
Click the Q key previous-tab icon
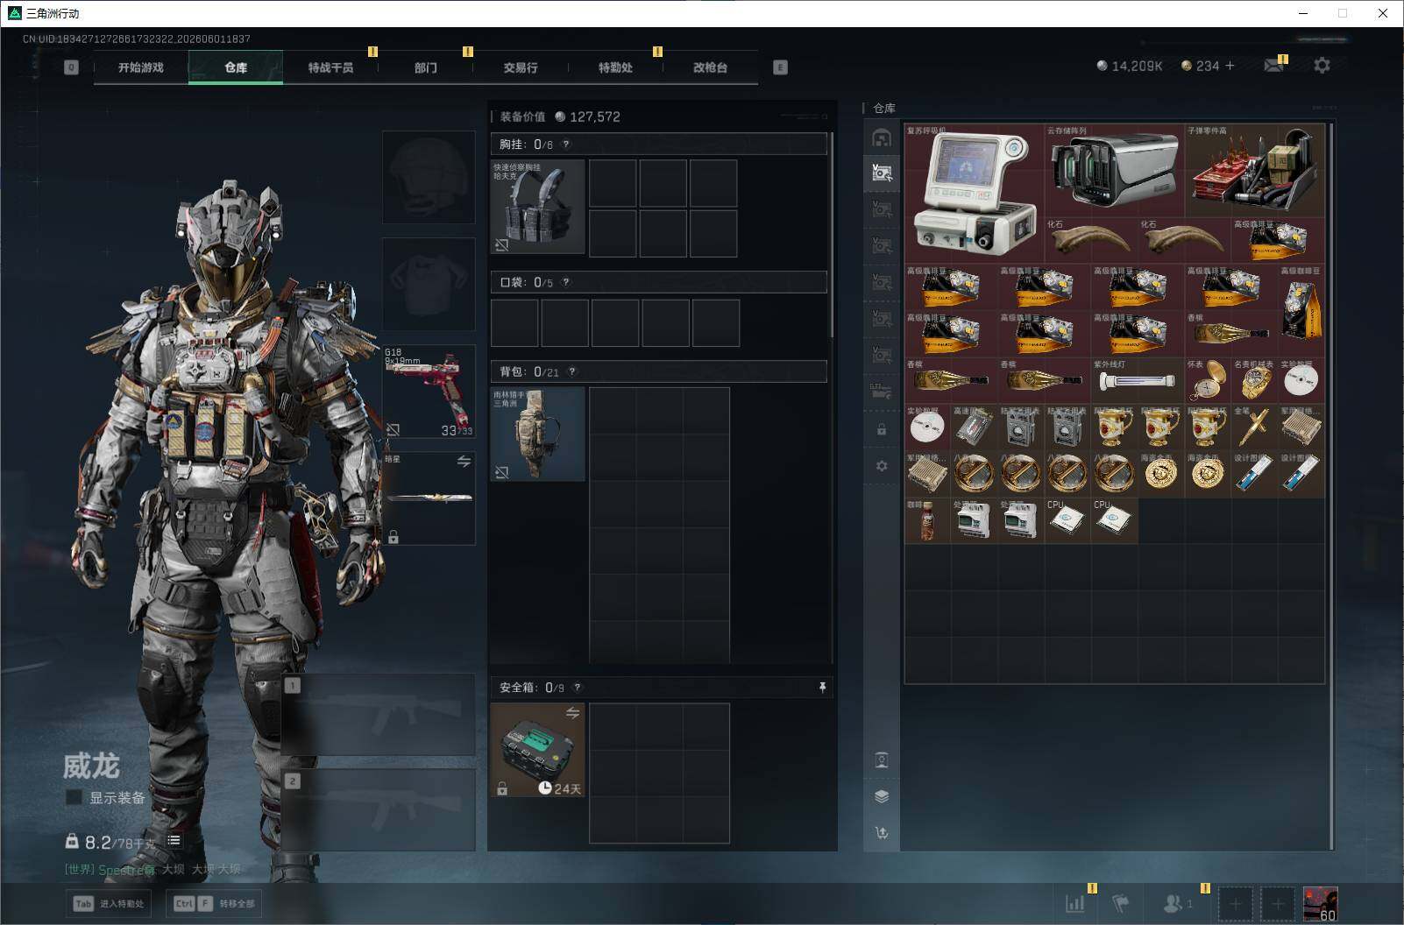click(x=71, y=67)
